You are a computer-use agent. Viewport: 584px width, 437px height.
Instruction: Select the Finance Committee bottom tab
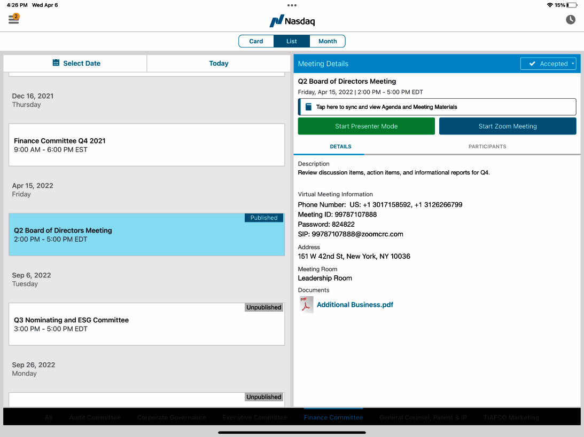[333, 417]
